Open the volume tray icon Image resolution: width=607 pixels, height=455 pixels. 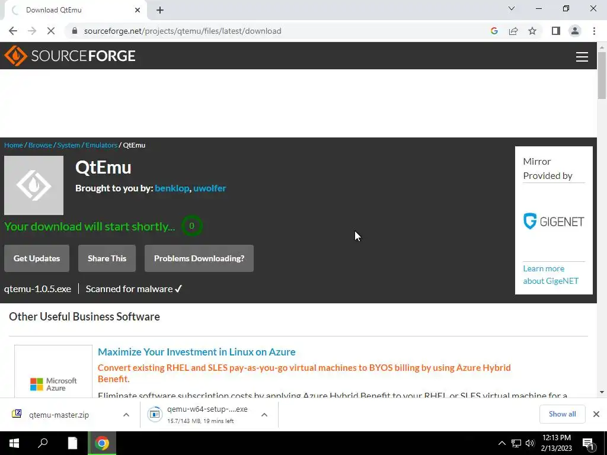[530, 443]
